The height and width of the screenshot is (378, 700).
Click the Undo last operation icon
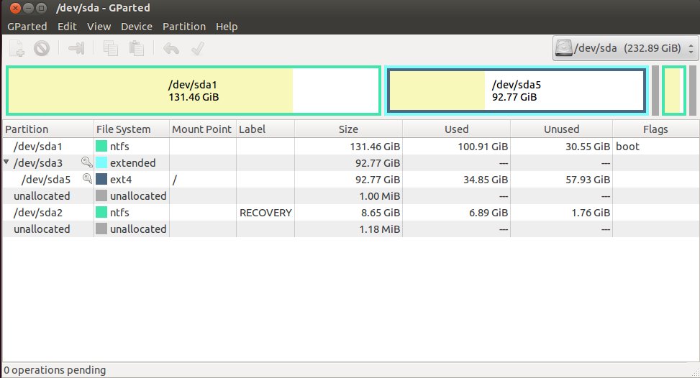tap(171, 48)
